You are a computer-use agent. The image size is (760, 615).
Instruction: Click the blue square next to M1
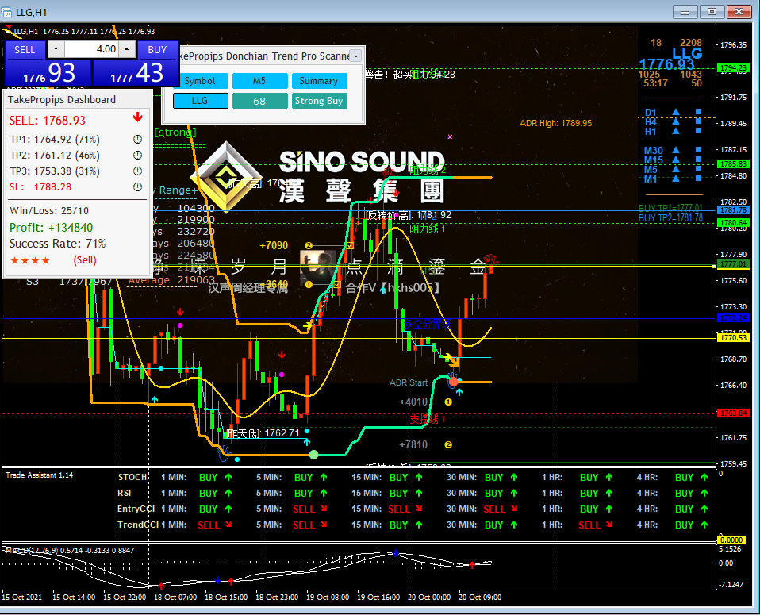coord(698,179)
